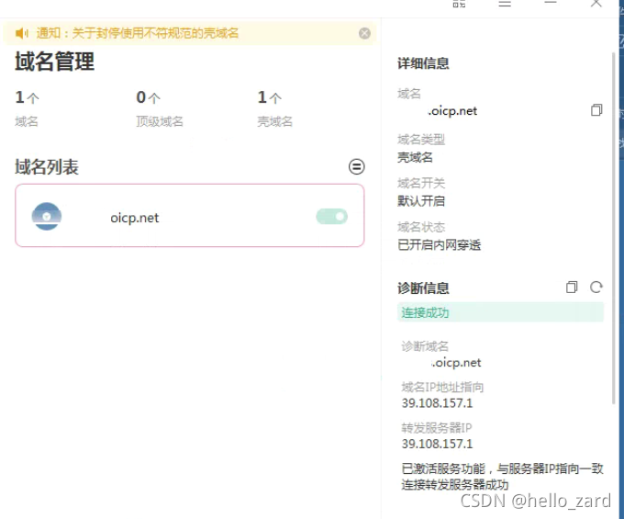
Task: Click the 已激活服务功能 diagnostic message
Action: click(x=503, y=468)
